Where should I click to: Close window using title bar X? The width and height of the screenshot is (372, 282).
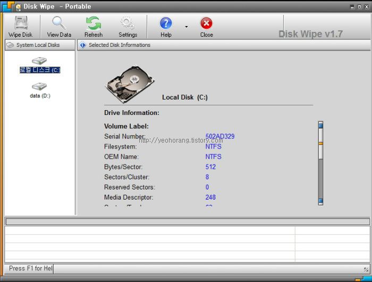point(367,7)
